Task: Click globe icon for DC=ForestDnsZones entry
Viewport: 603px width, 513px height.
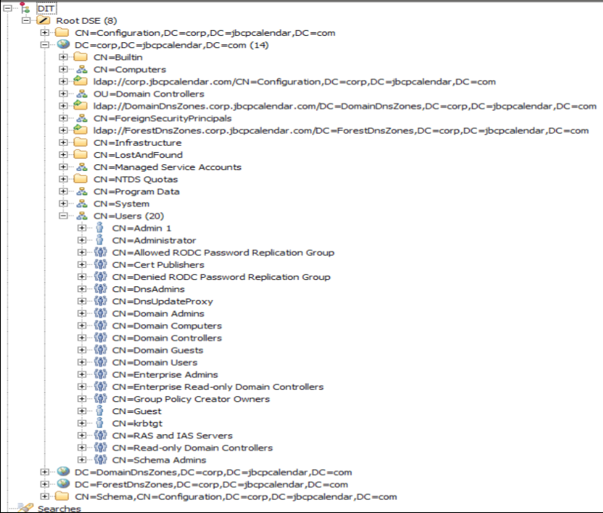Action: coord(63,484)
